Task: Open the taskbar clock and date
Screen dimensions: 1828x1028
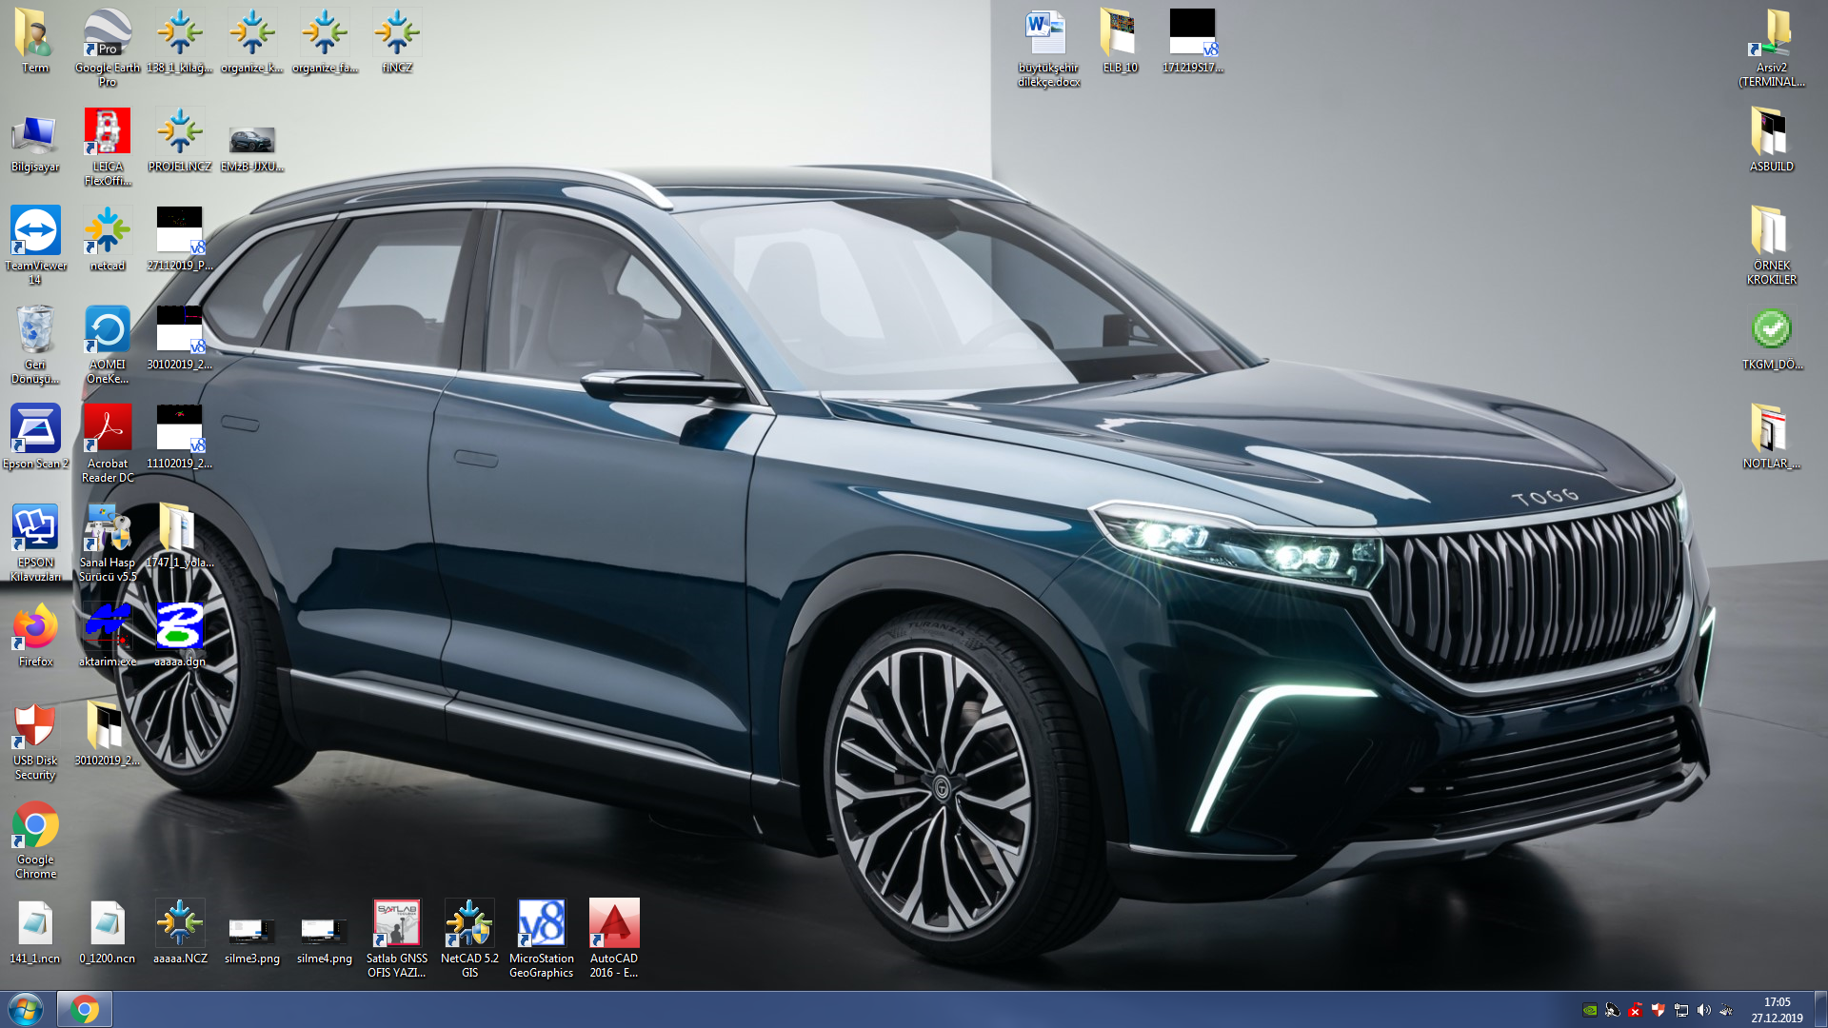Action: pyautogui.click(x=1777, y=1010)
